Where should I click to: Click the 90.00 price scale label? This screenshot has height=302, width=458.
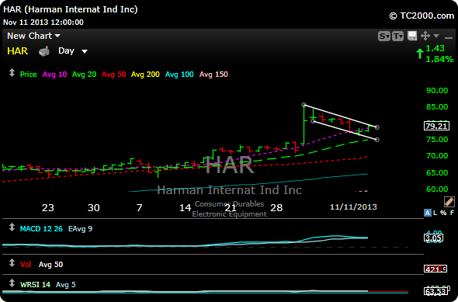tap(437, 91)
